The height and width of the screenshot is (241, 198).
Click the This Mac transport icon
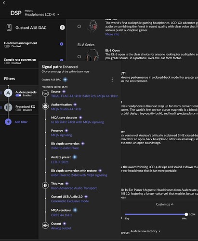pyautogui.click(x=45, y=186)
